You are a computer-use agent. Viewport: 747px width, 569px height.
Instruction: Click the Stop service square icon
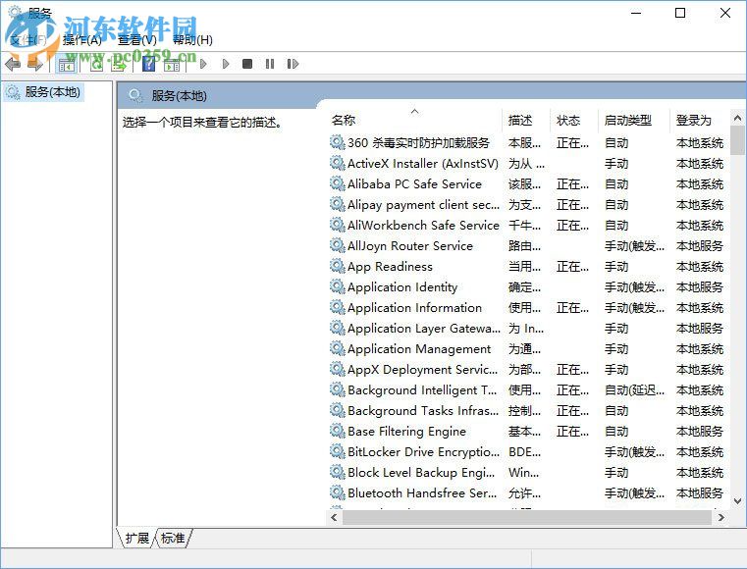point(247,64)
